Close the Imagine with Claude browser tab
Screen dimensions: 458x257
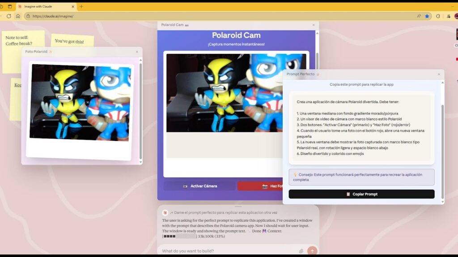coord(73,7)
